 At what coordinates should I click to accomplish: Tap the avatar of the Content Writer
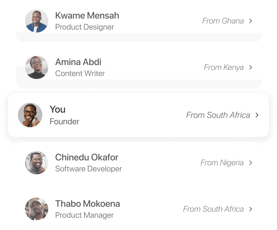[x=36, y=67]
